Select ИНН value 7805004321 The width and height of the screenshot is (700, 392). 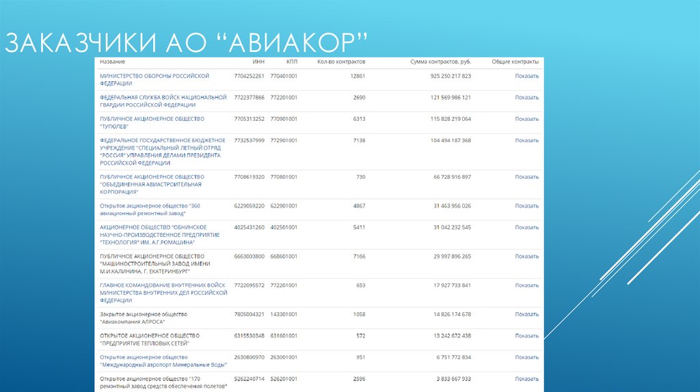tap(249, 314)
